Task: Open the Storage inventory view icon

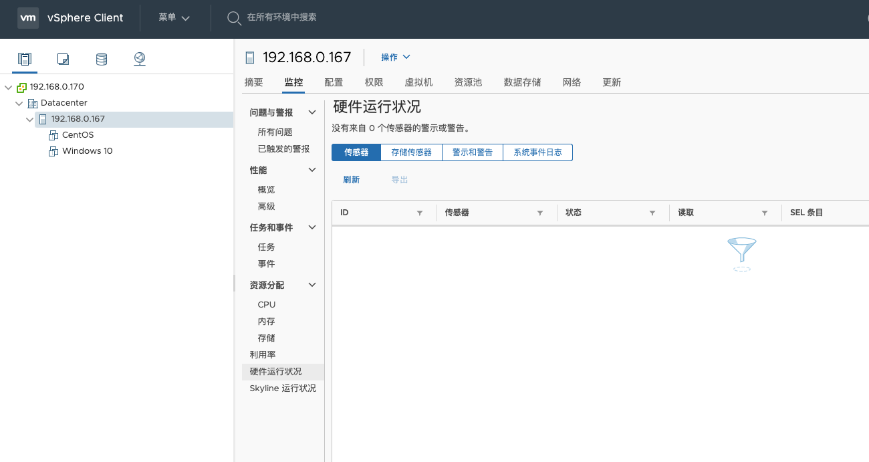Action: [x=102, y=59]
